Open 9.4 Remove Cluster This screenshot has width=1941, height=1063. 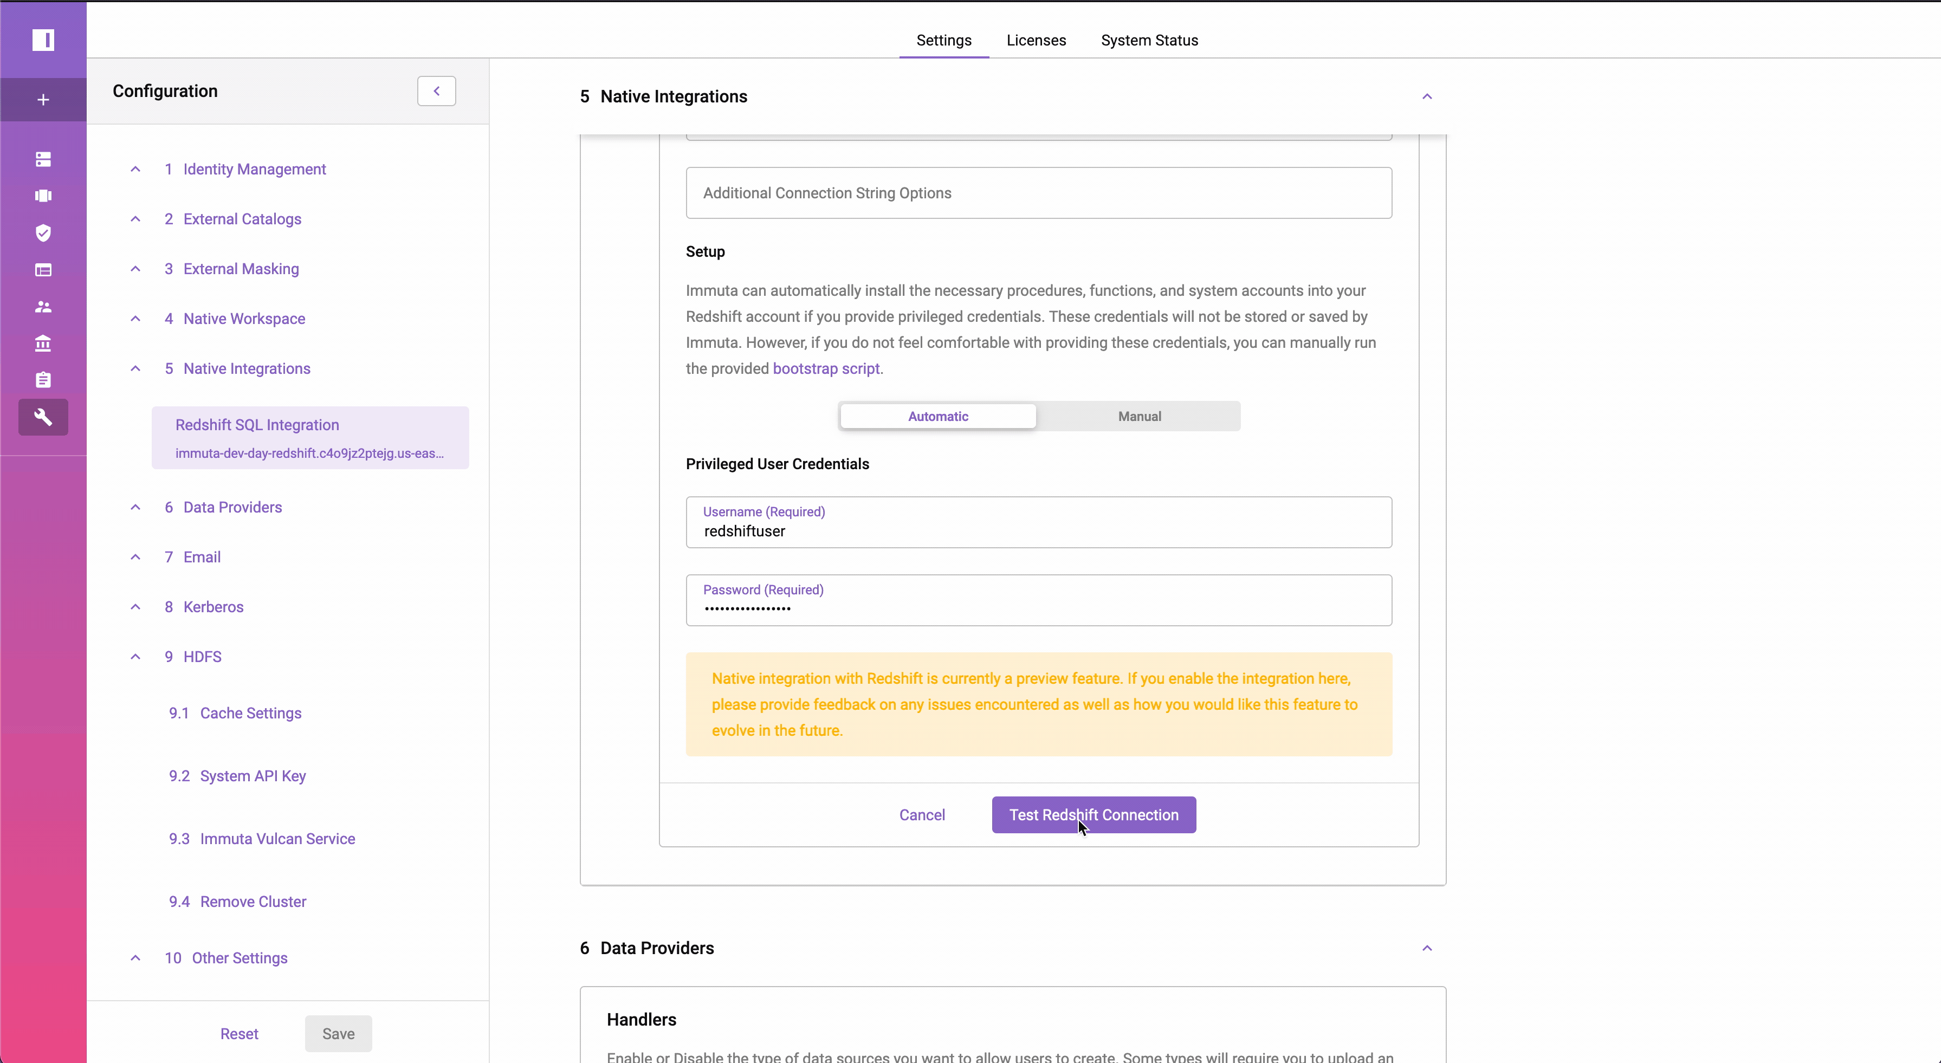click(x=237, y=902)
